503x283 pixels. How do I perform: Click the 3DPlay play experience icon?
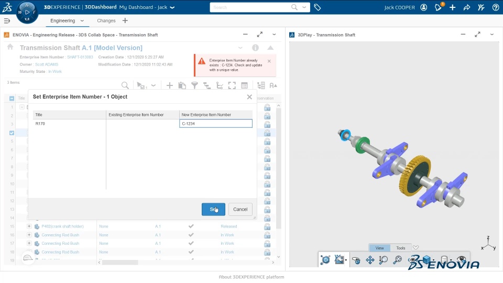[325, 259]
